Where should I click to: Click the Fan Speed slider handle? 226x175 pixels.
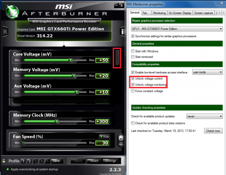23,143
